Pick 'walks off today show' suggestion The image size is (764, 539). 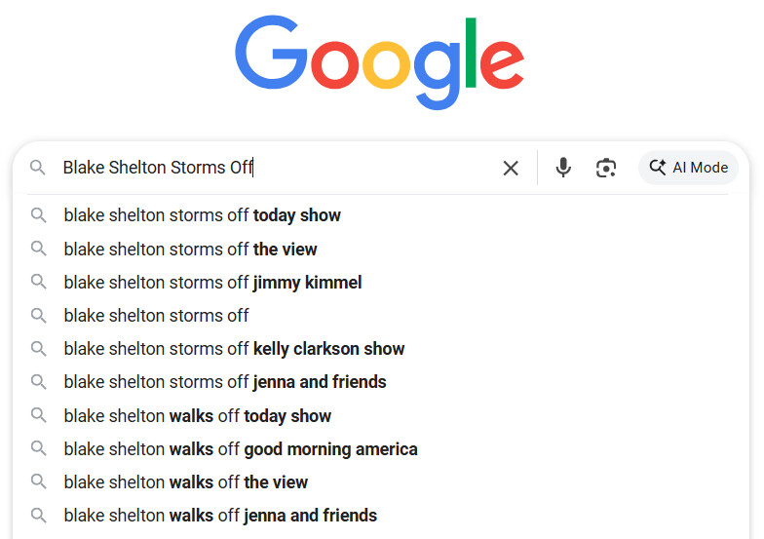pyautogui.click(x=197, y=416)
